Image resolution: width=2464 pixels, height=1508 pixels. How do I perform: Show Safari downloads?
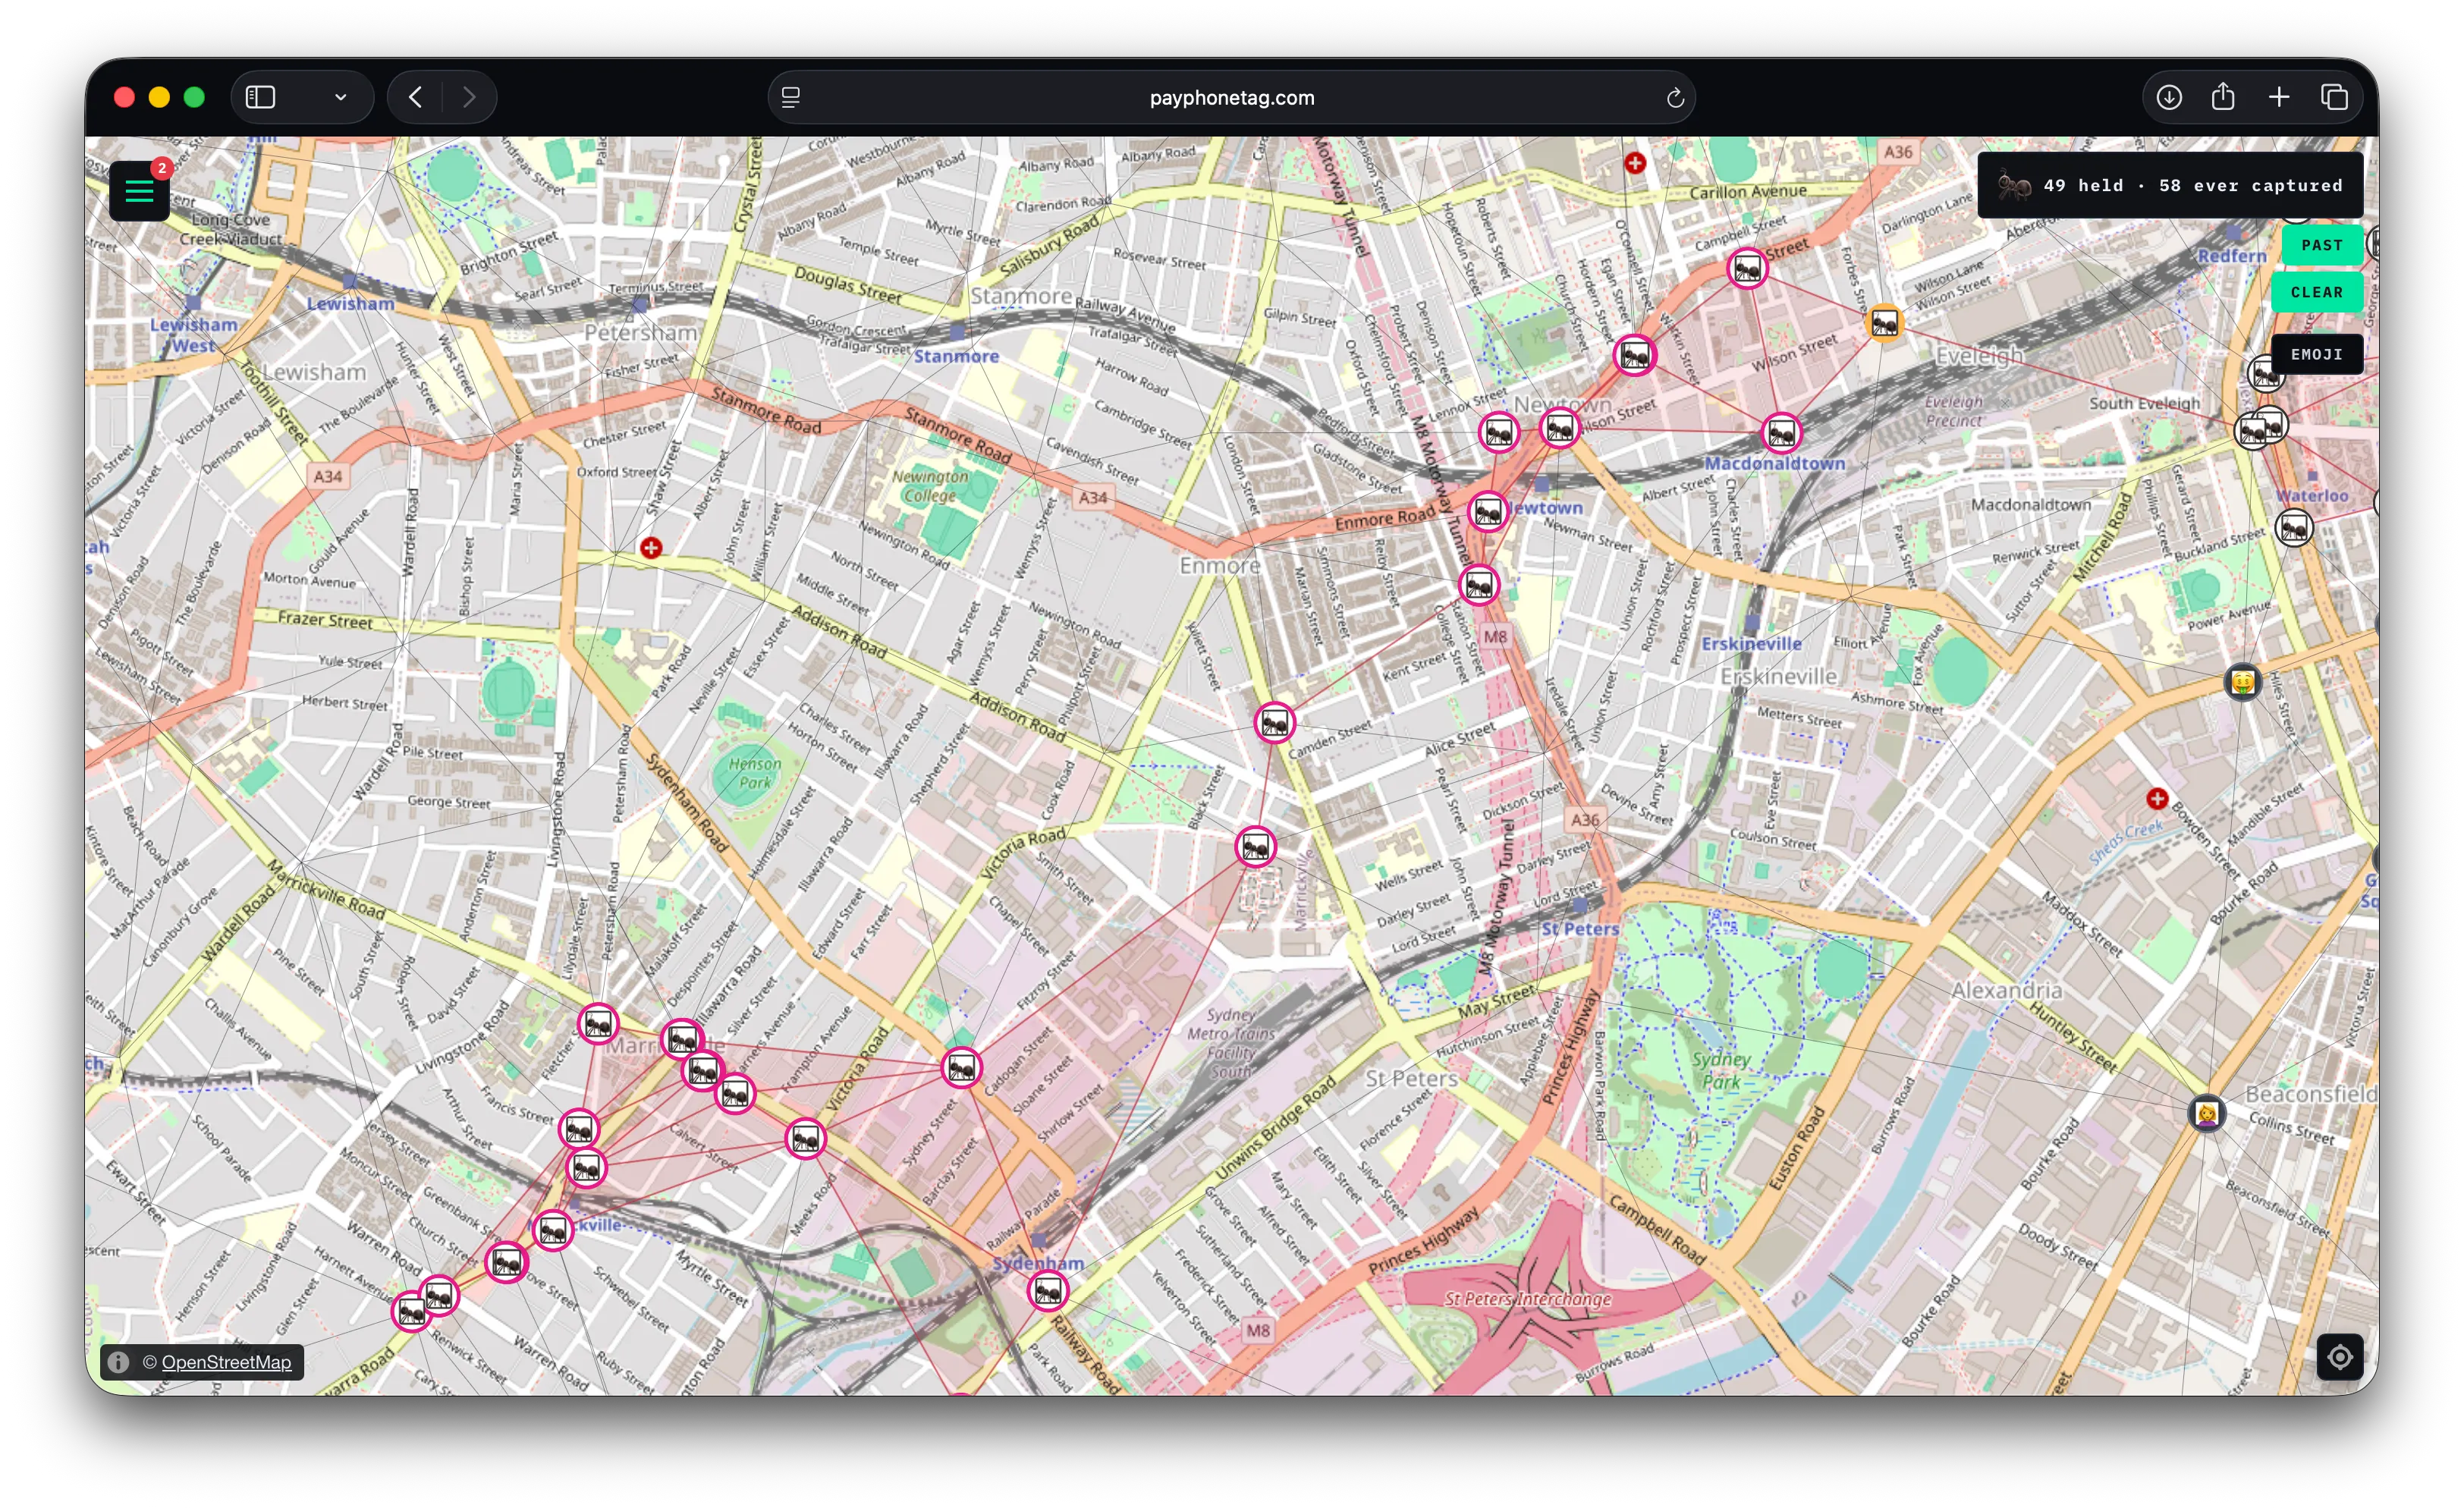[x=2168, y=97]
